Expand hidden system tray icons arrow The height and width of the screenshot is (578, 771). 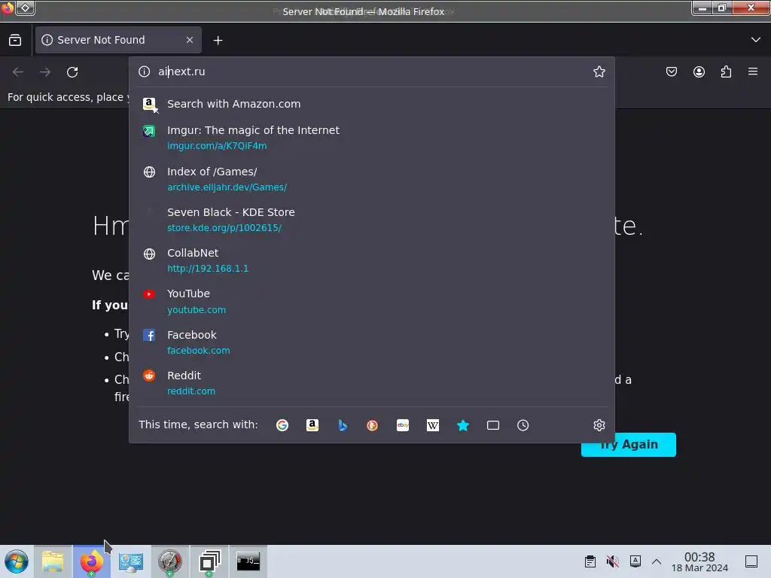click(x=657, y=561)
